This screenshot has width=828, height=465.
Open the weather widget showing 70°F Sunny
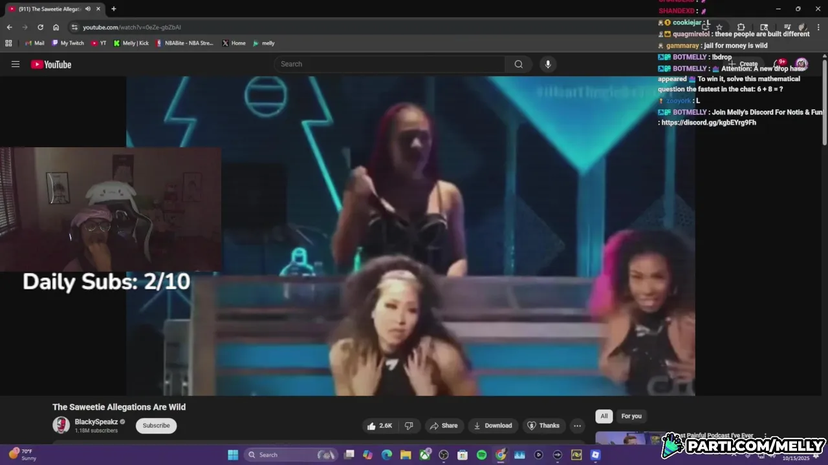[23, 455]
